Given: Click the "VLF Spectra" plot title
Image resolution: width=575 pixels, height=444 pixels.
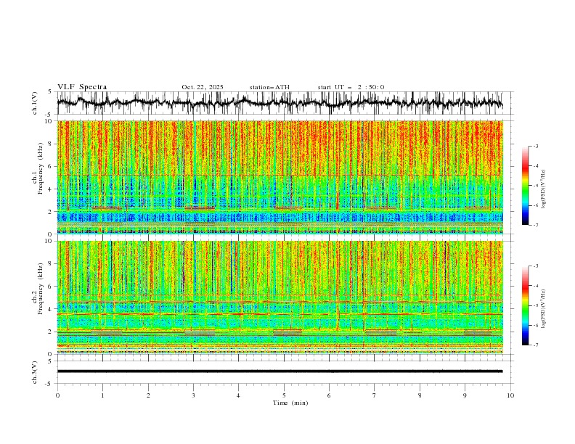Looking at the screenshot, I should click(x=82, y=87).
